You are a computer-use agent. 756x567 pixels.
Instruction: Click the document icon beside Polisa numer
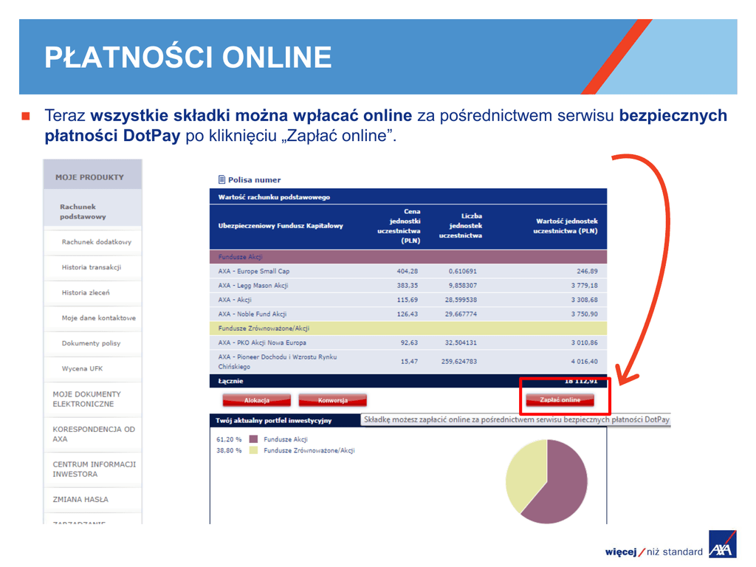pos(221,179)
